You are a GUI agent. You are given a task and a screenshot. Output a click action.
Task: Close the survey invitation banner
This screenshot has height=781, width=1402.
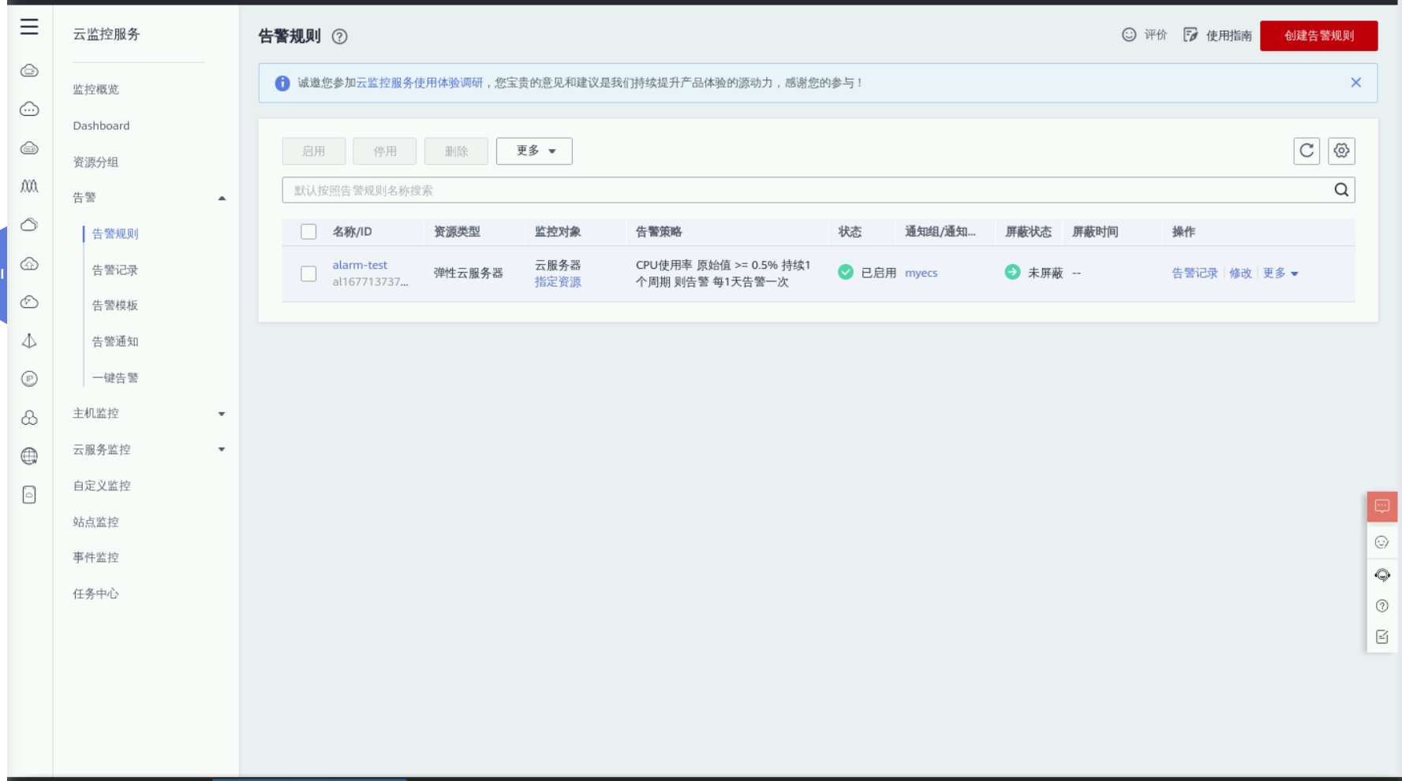point(1355,83)
